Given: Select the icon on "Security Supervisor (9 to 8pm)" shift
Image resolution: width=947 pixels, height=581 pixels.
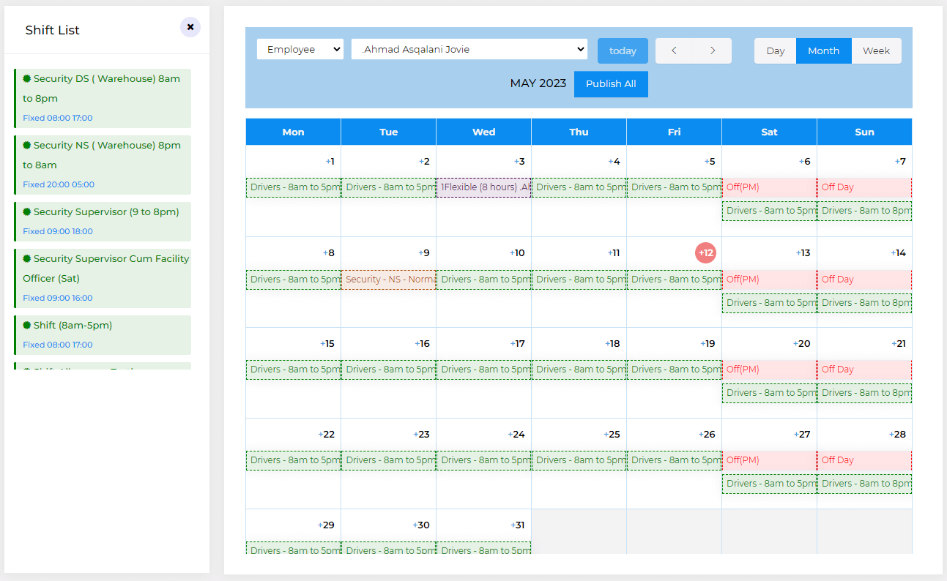Looking at the screenshot, I should pyautogui.click(x=27, y=211).
